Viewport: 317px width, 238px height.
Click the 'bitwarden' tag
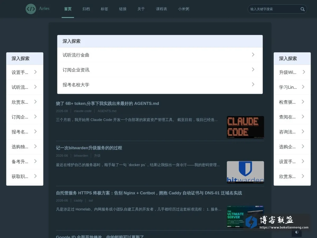81,155
